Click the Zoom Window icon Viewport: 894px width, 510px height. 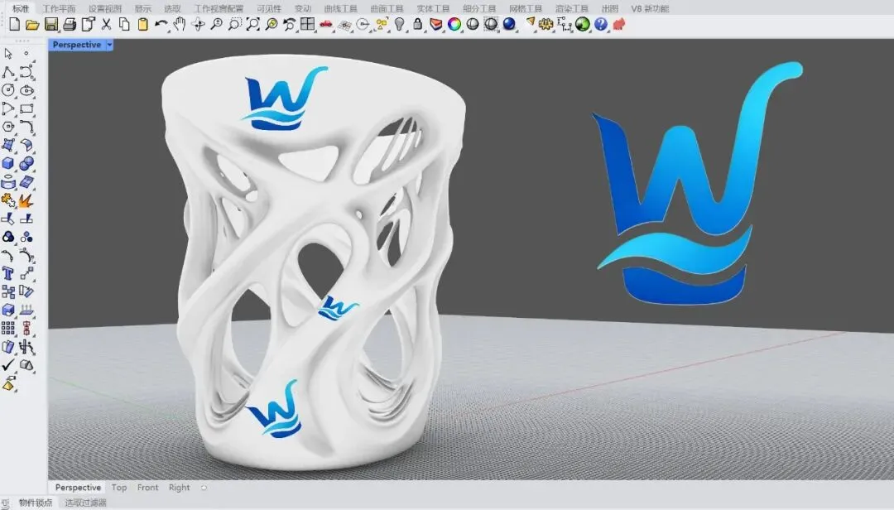234,24
